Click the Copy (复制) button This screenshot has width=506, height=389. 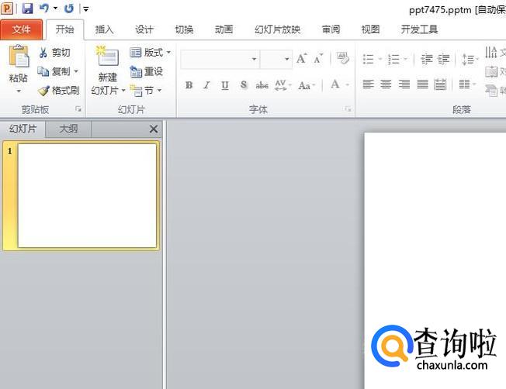pos(60,71)
